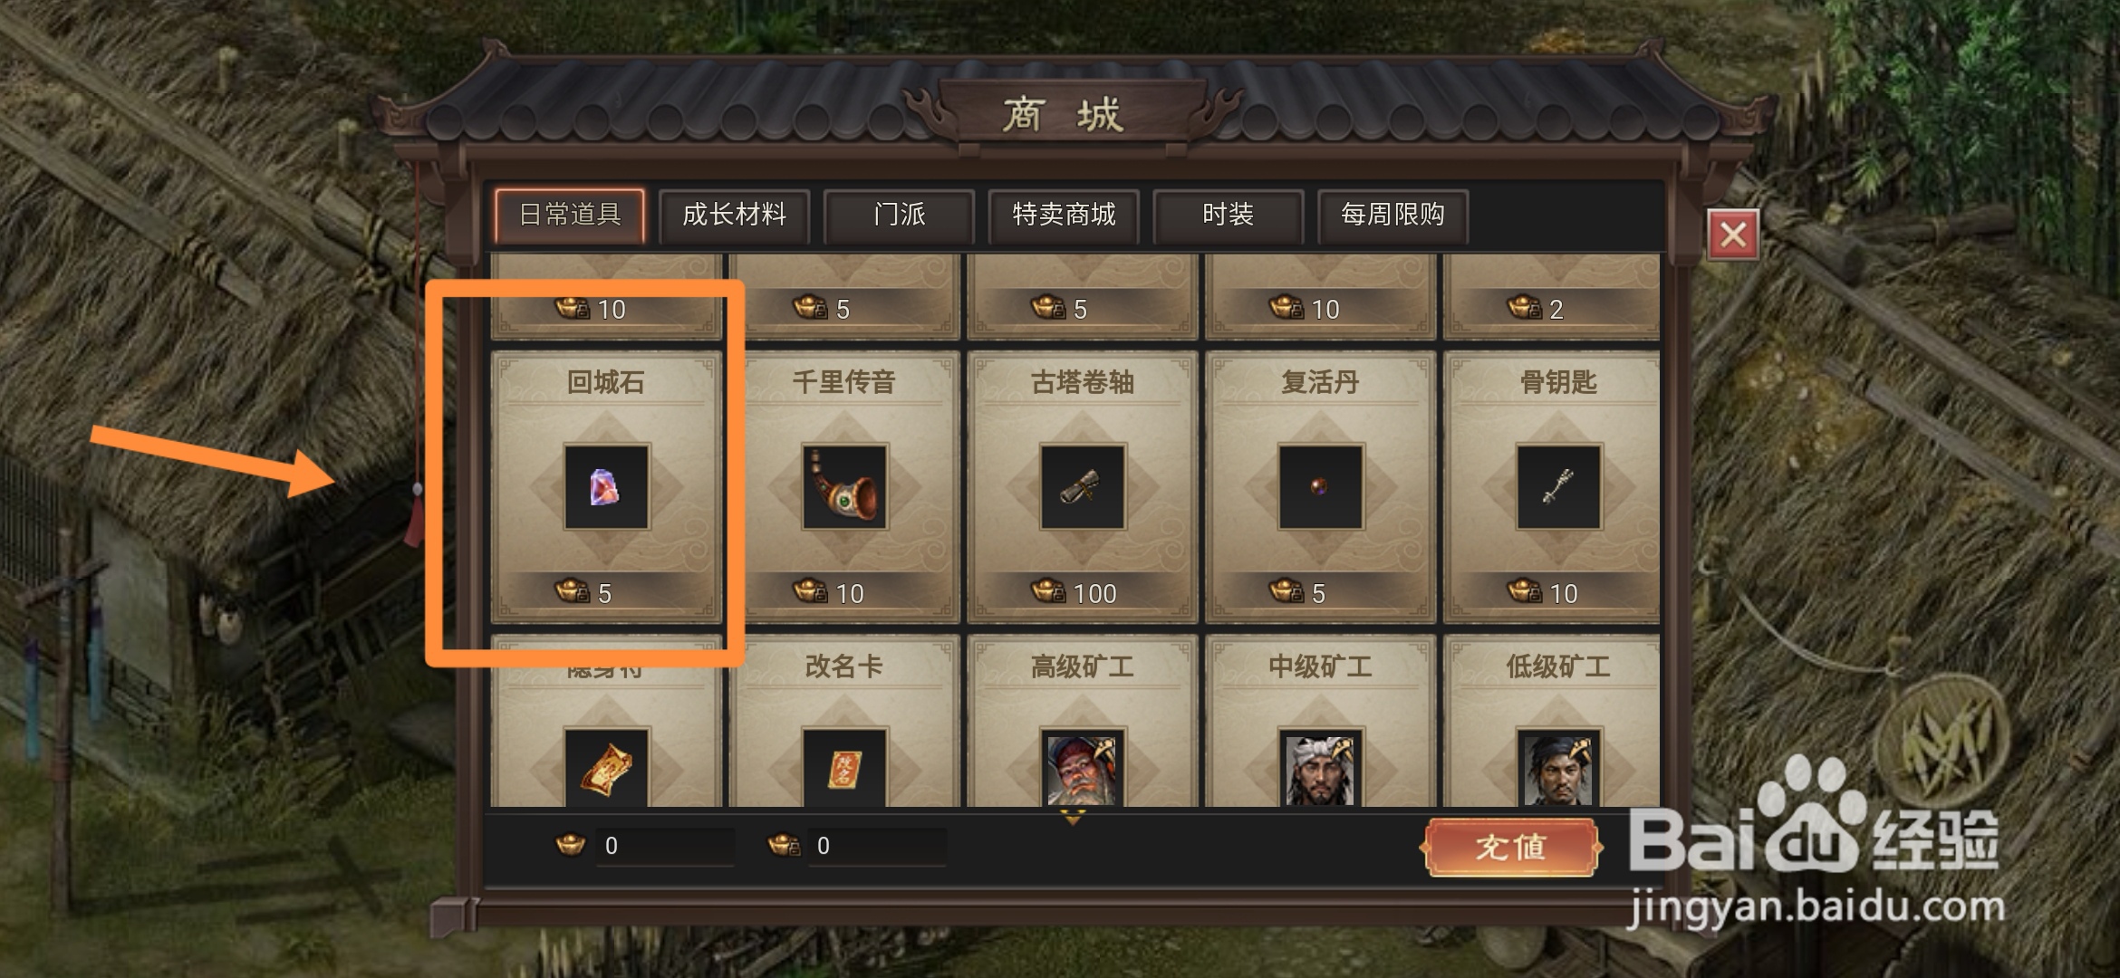Expand list with the yellow down arrow
The image size is (2120, 978).
1074,818
